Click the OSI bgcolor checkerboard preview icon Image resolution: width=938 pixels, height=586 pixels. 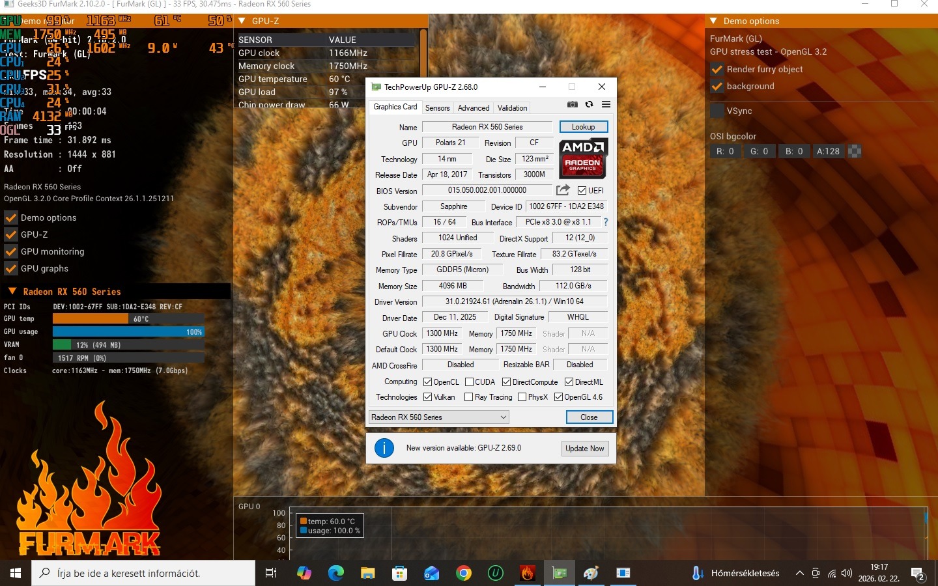(x=855, y=151)
